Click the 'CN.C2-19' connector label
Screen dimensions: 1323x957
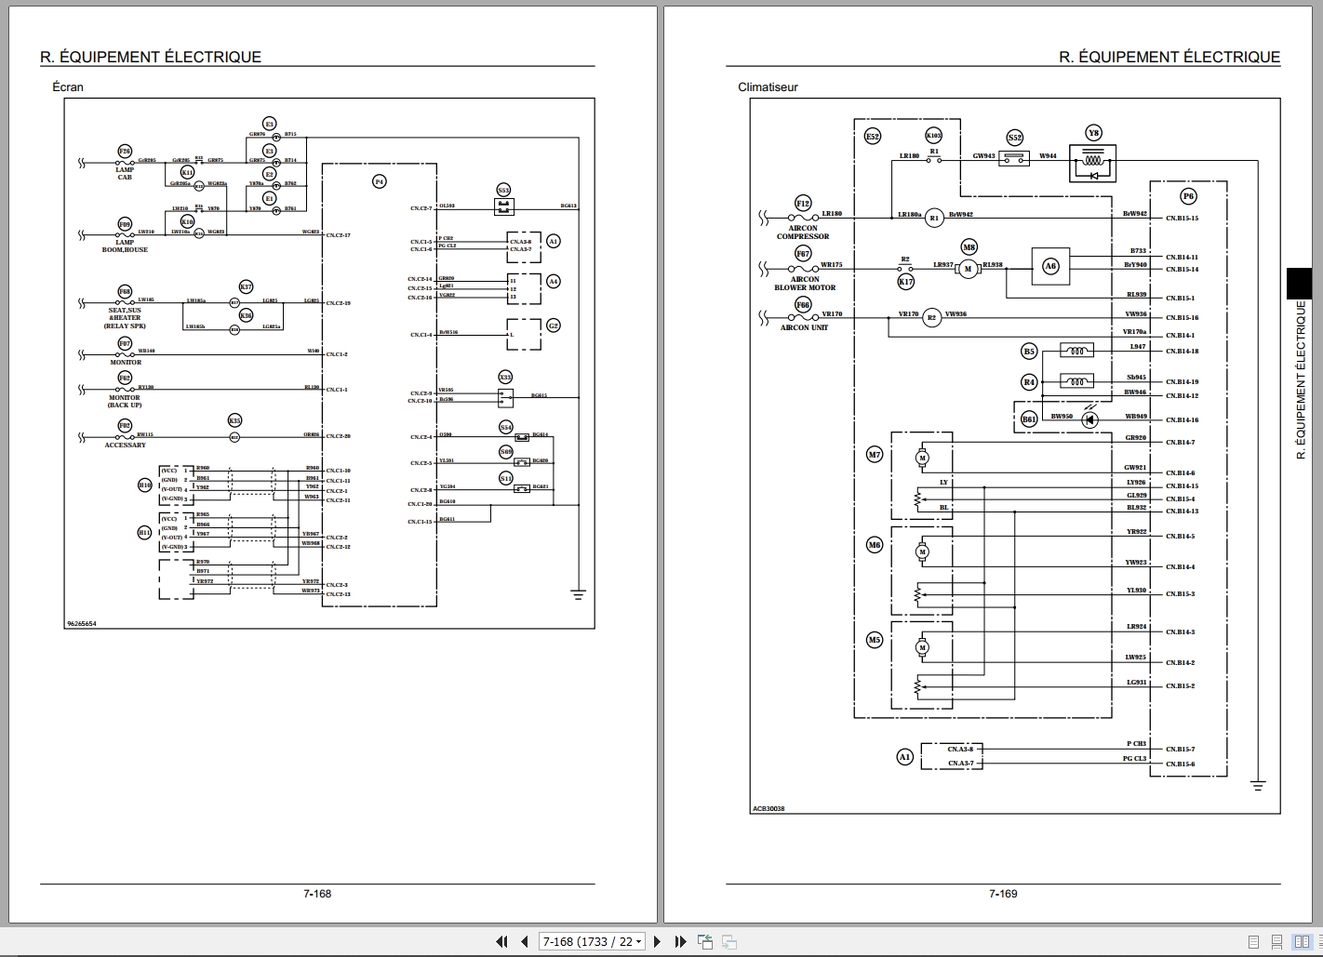[x=339, y=302]
